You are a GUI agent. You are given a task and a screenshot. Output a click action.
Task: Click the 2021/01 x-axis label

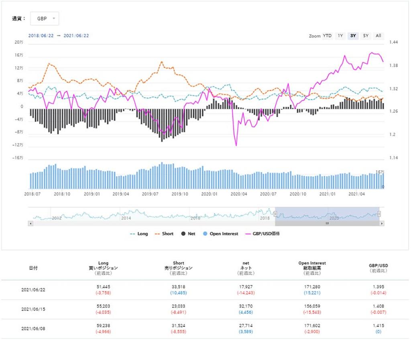[328, 194]
